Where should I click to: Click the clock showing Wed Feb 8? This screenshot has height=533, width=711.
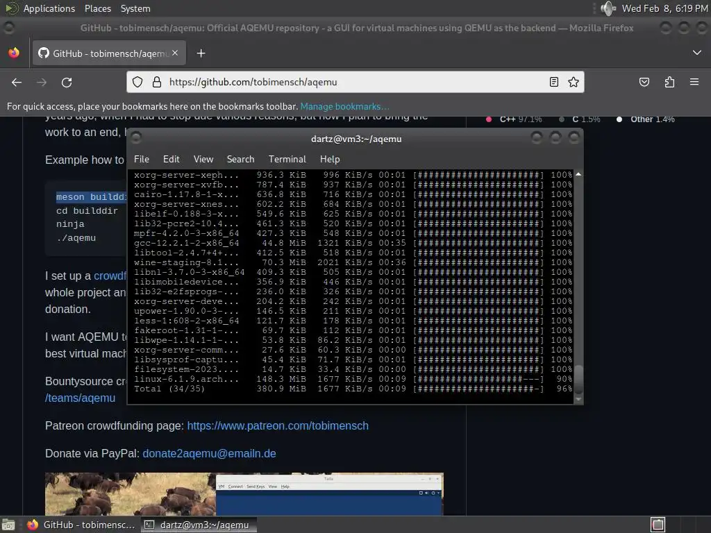[664, 8]
